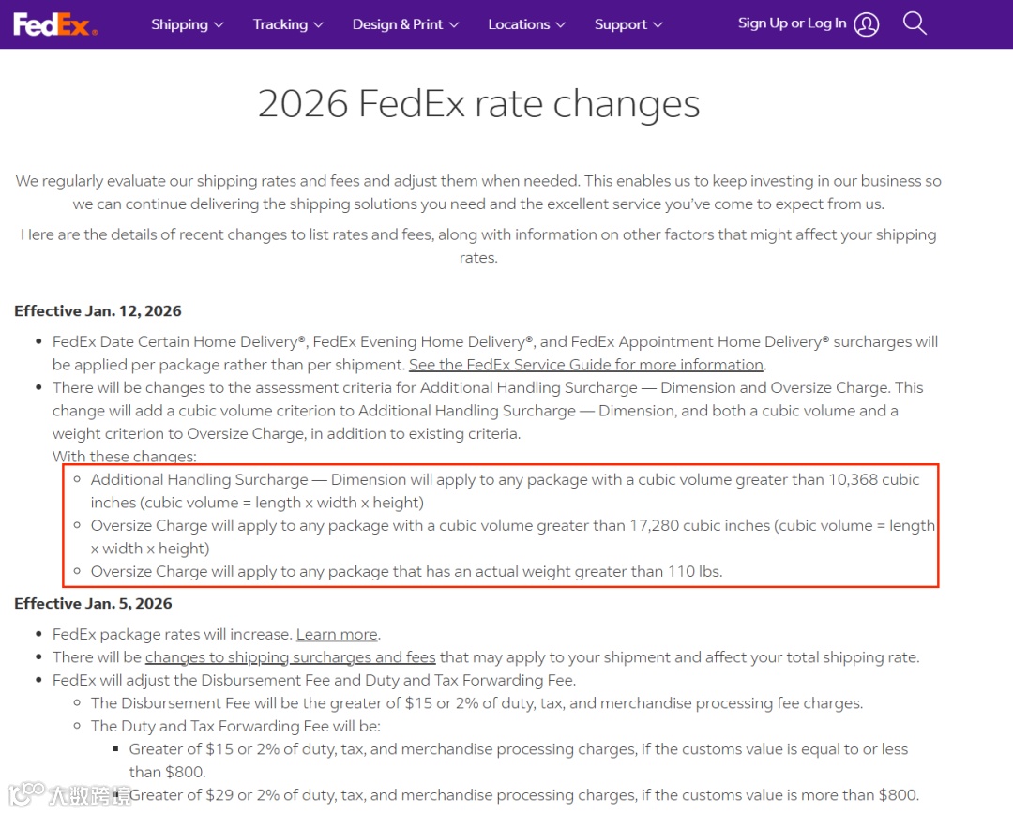1013x814 pixels.
Task: Expand the chevron beside Tracking
Action: pyautogui.click(x=319, y=25)
